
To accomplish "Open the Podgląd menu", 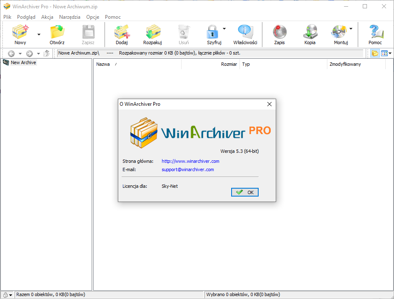I will pyautogui.click(x=26, y=17).
